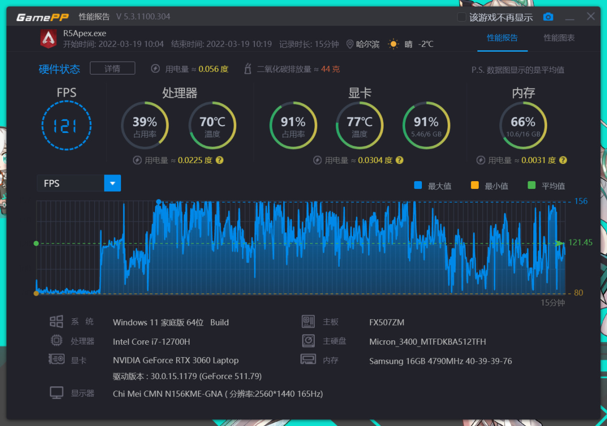607x426 pixels.
Task: Click the FPS 121 dashed circle gauge
Action: 66,125
